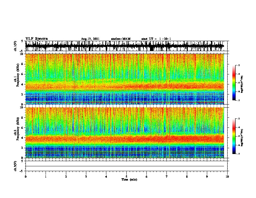
Task: Click the 'ch.1(V)' waveform axis label
Action: pyautogui.click(x=15, y=46)
